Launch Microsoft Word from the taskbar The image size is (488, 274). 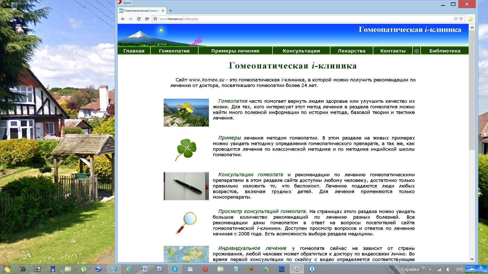pos(144,269)
